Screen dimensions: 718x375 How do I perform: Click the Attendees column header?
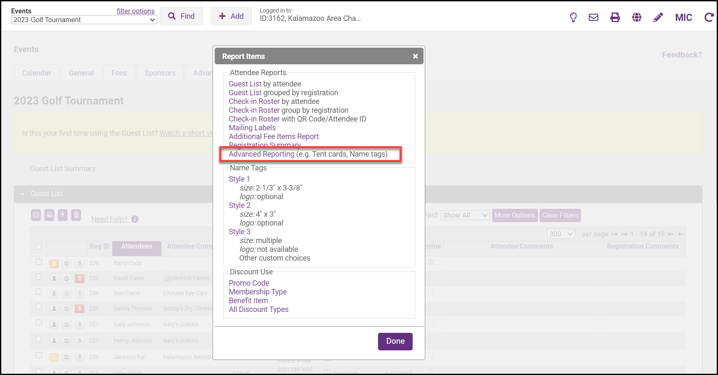[x=137, y=246]
